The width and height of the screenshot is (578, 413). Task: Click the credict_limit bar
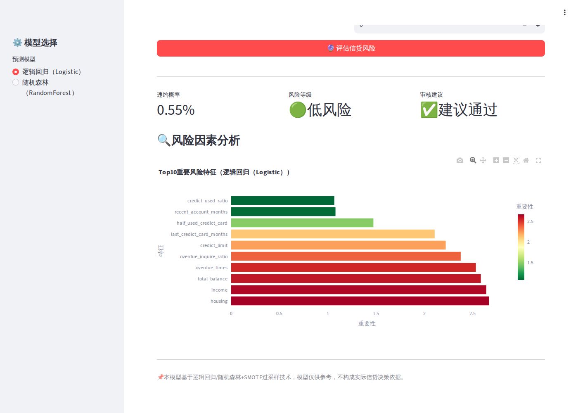[339, 245]
